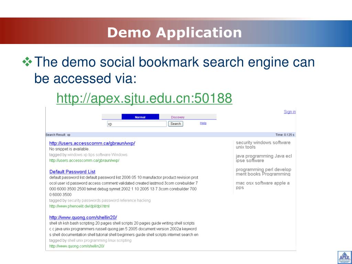
Task: Select tag line 'tagged by security passwords password reference hacking'
Action: 100,200
